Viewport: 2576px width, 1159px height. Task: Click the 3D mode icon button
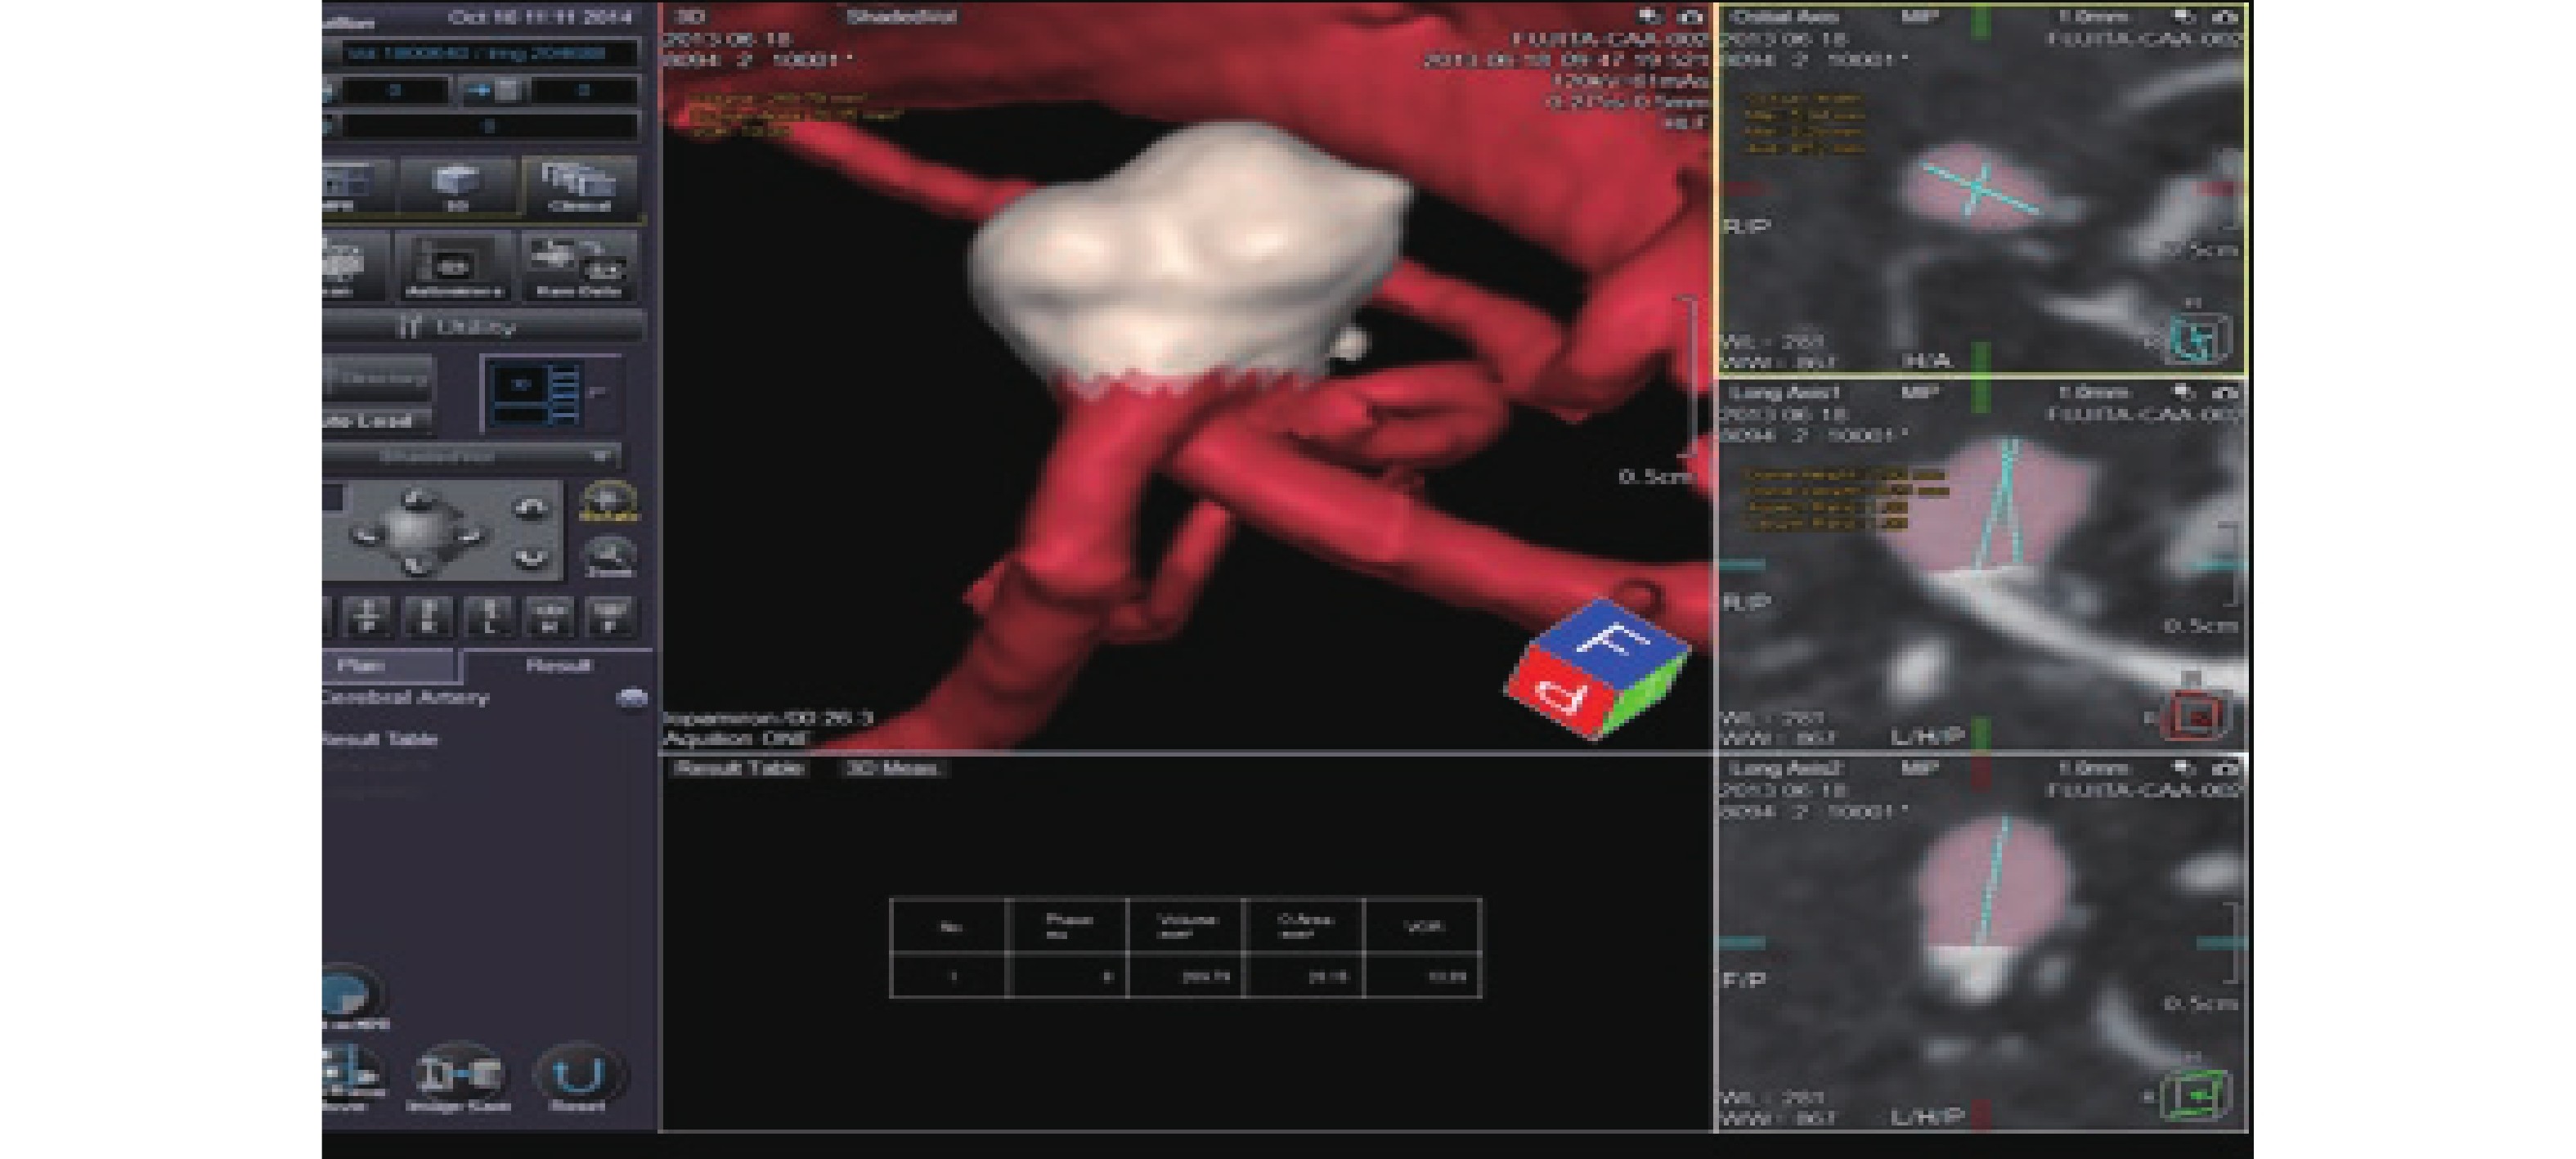(456, 185)
